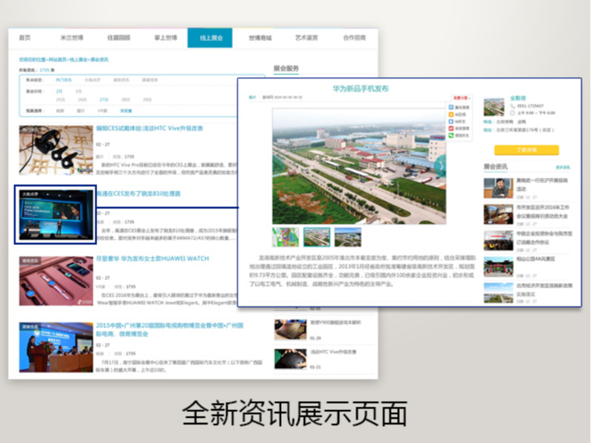Open the 中国企业投资协会 news thumbnail

(x=499, y=240)
